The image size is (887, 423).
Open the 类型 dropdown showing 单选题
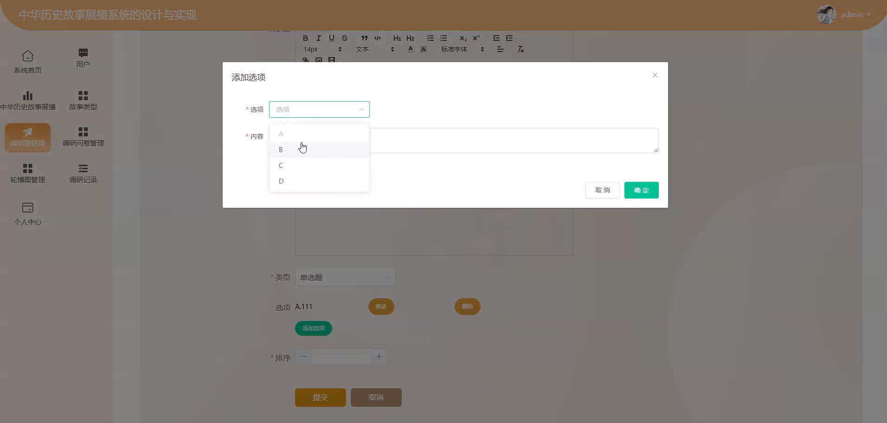345,277
